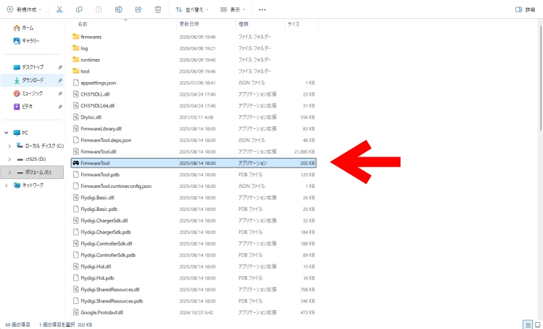This screenshot has width=543, height=329.
Task: Click the Dryloc.dll file icon
Action: tap(76, 117)
